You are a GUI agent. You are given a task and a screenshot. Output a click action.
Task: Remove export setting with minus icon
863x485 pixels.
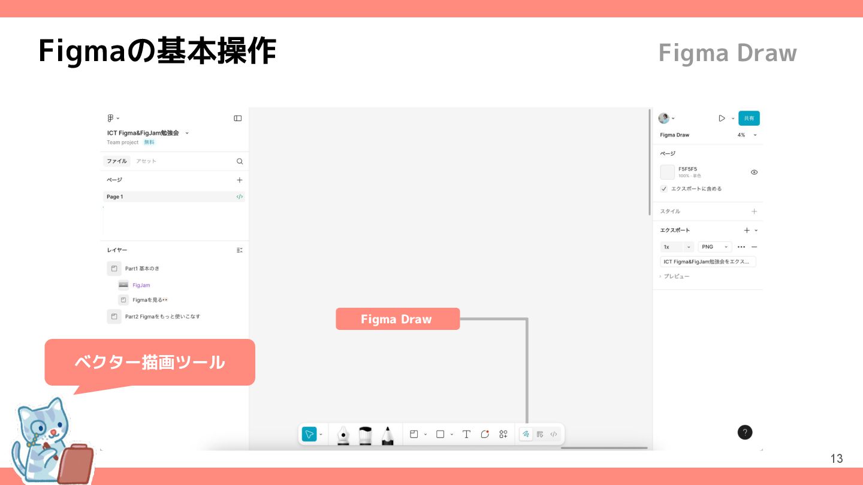click(x=754, y=247)
